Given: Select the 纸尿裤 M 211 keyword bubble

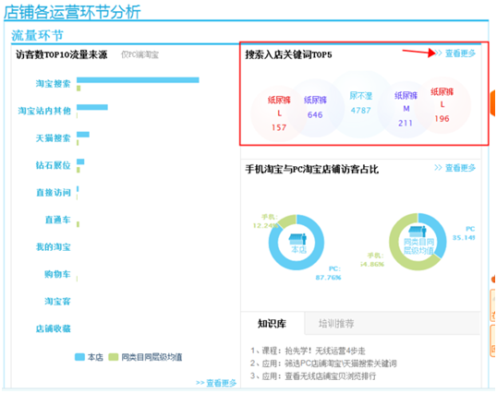Looking at the screenshot, I should [406, 109].
